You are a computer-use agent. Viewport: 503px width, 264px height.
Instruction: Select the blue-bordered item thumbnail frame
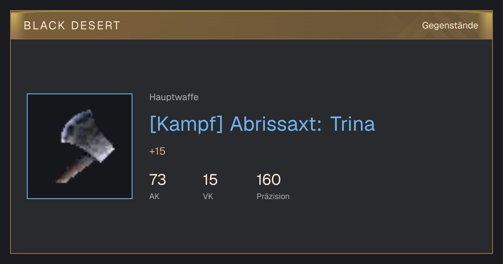pos(80,146)
